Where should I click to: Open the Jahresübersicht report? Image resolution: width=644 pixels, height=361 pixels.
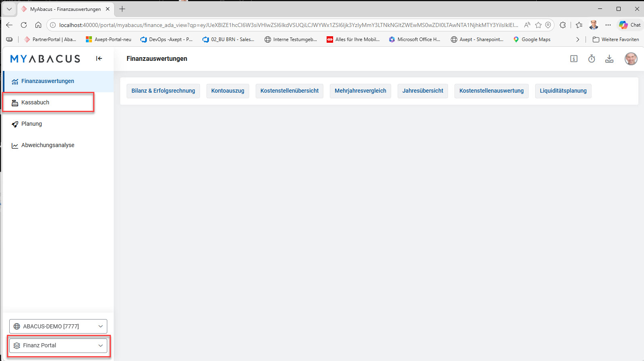click(423, 91)
